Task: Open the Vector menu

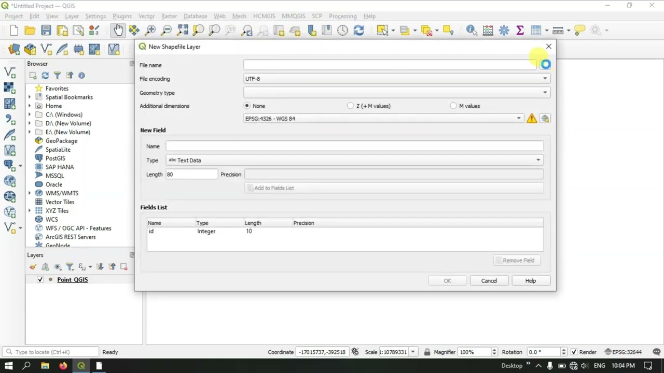Action: [146, 16]
